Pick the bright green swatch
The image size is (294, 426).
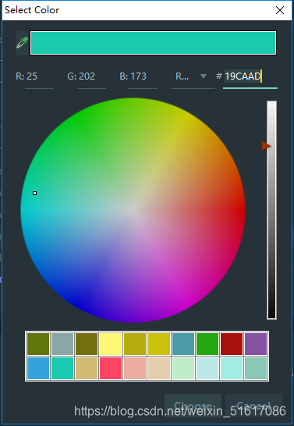tap(207, 344)
